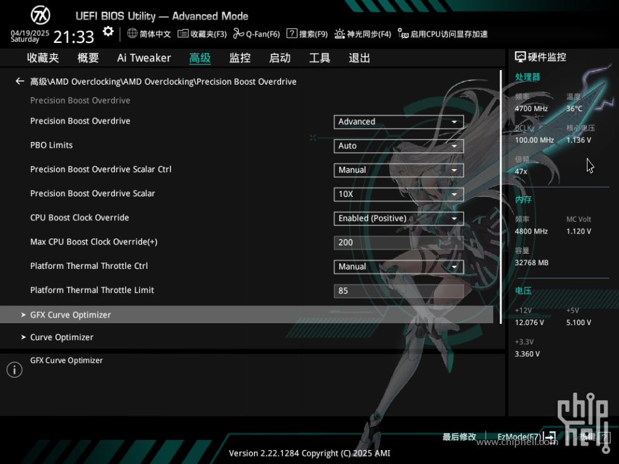The width and height of the screenshot is (619, 464).
Task: Click the 100.00 MHz BCLK value
Action: (x=534, y=140)
